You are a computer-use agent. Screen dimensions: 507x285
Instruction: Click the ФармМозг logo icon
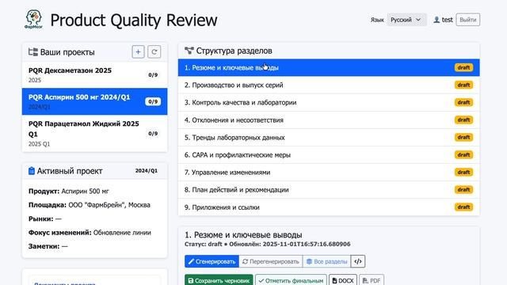33,19
